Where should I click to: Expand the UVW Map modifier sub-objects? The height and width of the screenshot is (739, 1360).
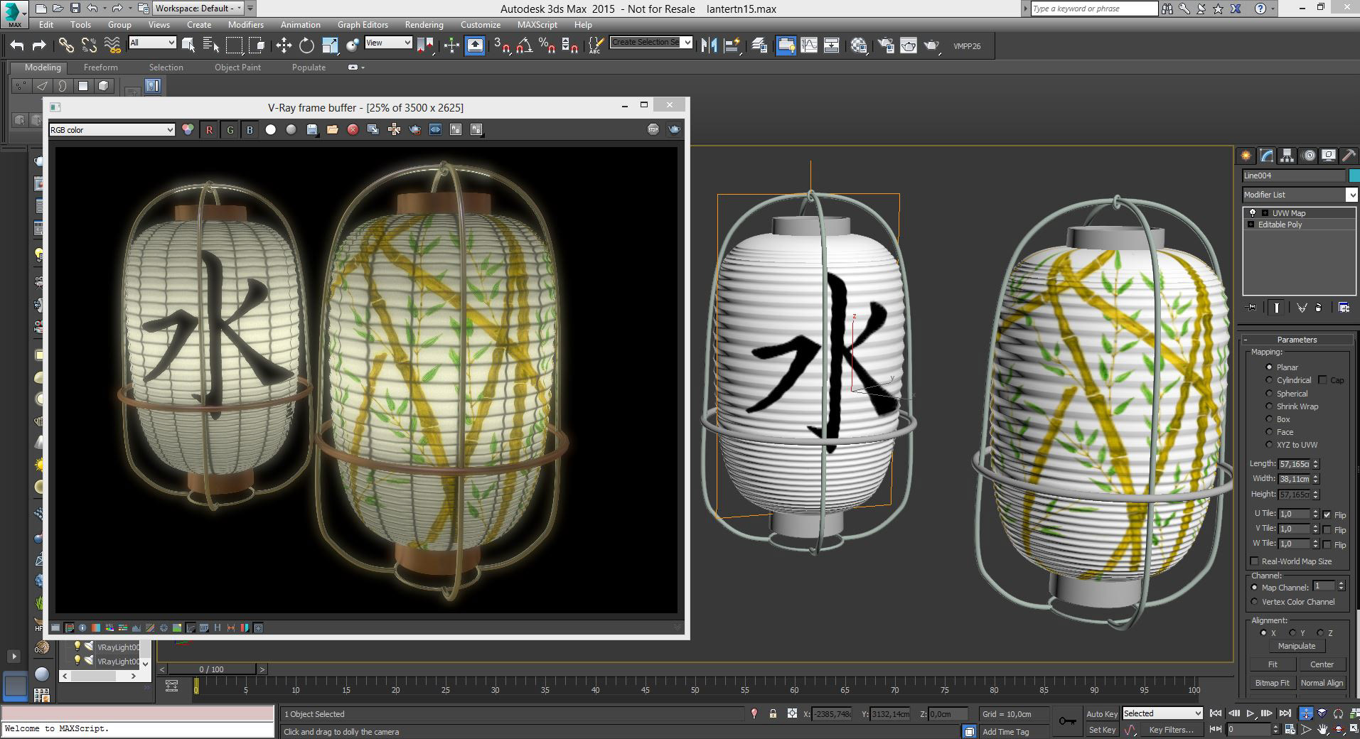[1265, 213]
